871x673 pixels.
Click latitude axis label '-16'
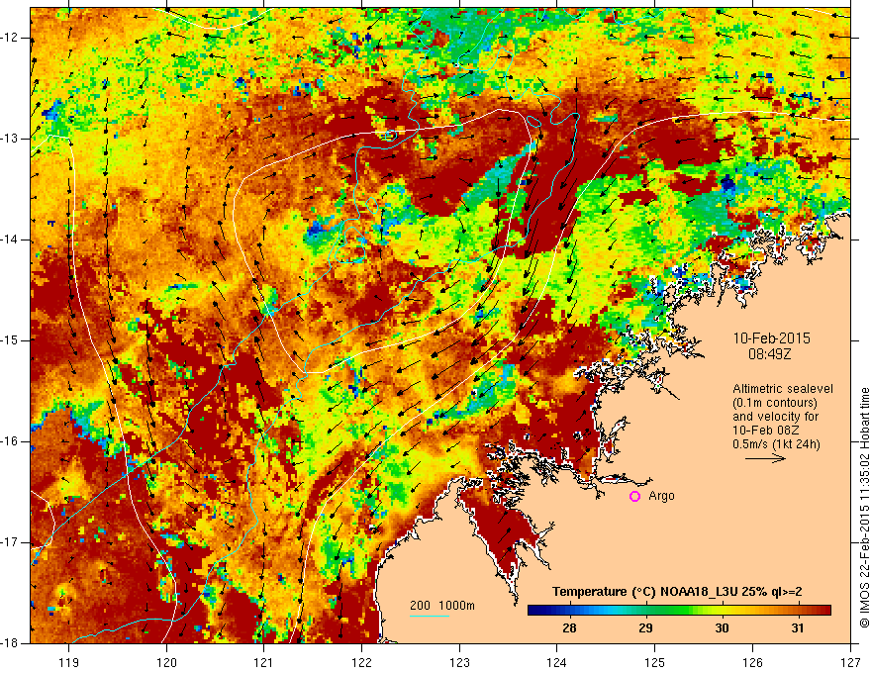tap(10, 441)
